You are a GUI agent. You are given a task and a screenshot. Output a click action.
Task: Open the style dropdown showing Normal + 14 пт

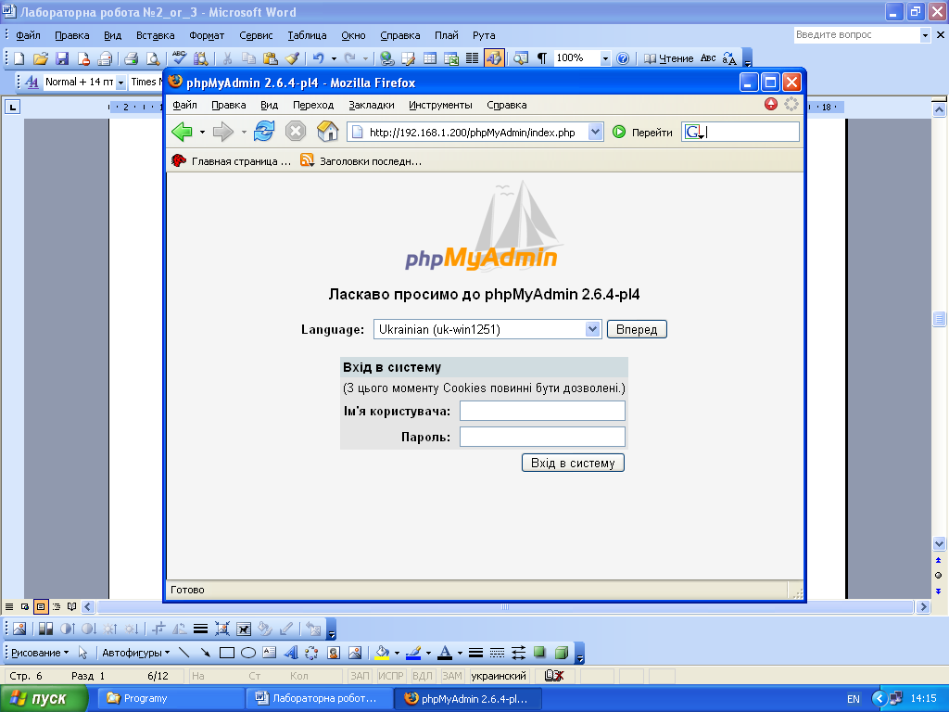120,82
